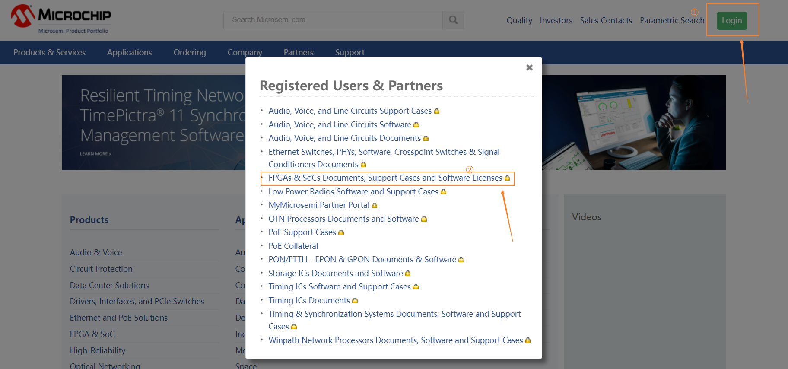Click lock icon beside Audio Voice Line Circuits Documents
This screenshot has width=788, height=369.
(x=426, y=138)
